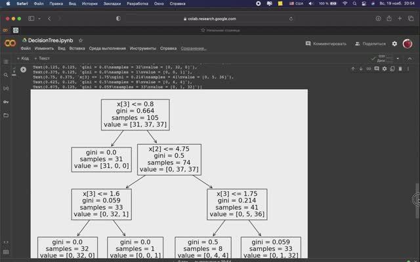Click tree node x[2] <= 4.75
This screenshot has width=420, height=262.
pos(169,160)
